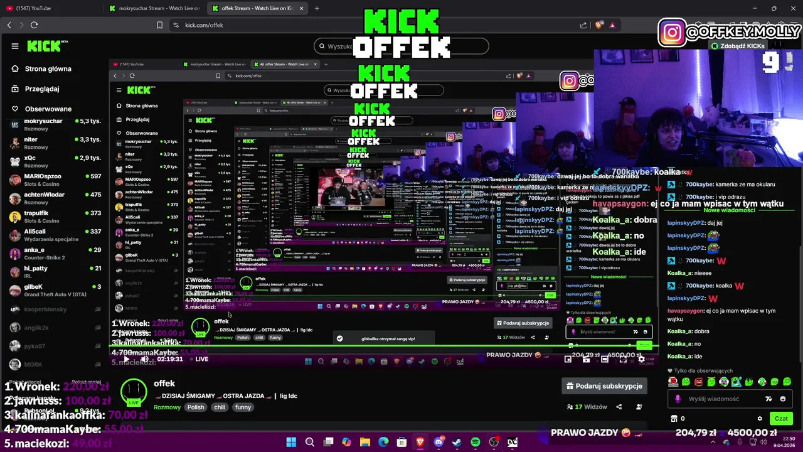Open the emoji picker in chat input
Viewport: 803px width, 452px height.
pyautogui.click(x=782, y=399)
